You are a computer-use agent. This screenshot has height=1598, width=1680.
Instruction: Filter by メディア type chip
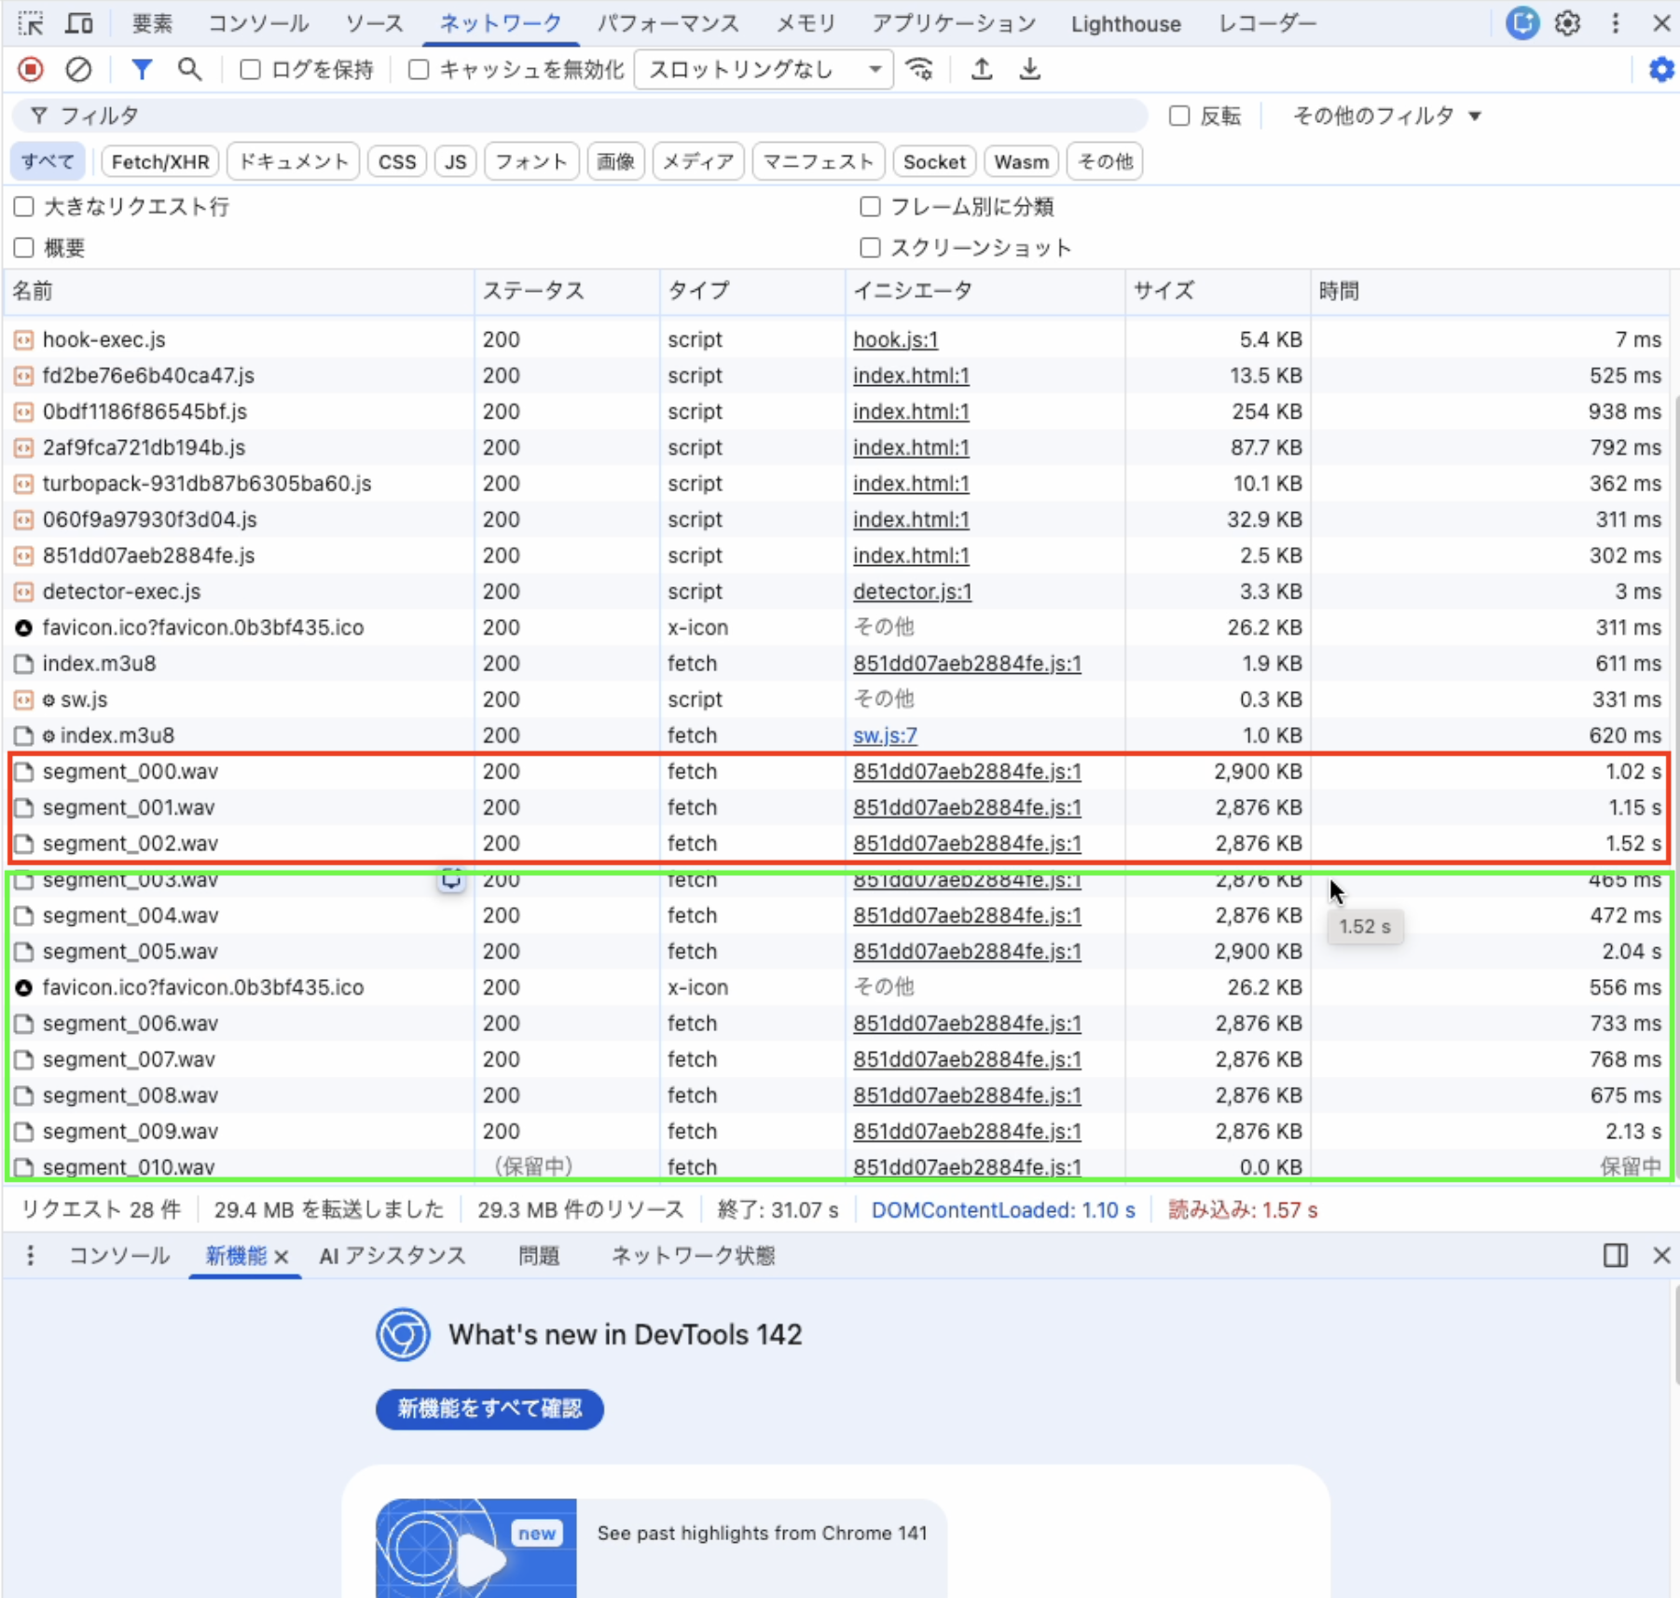coord(698,161)
